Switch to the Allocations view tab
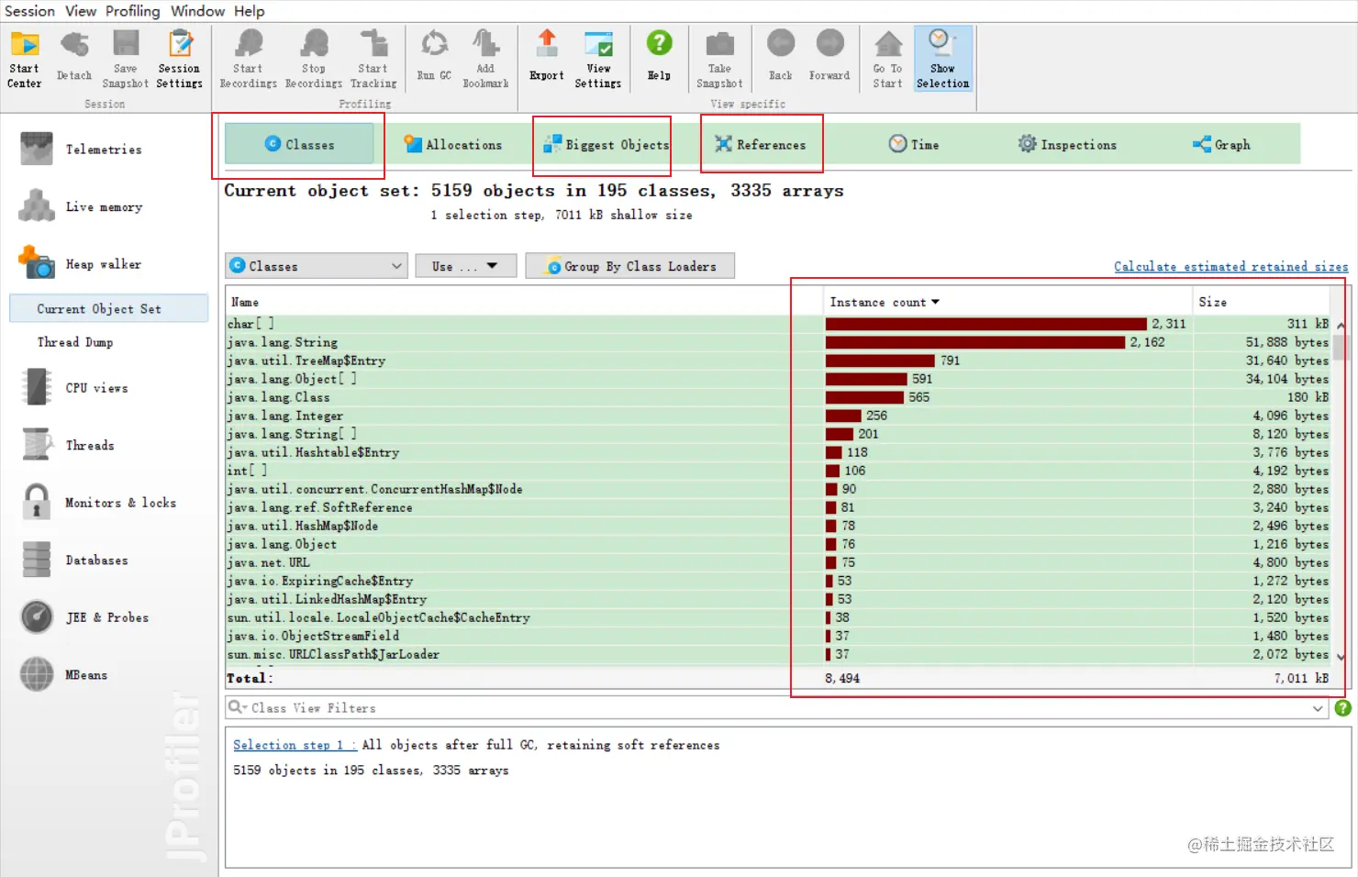 [453, 144]
